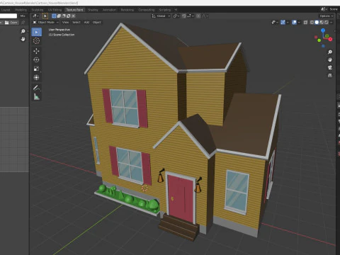340x255 pixels.
Task: Open the View menu in viewport header
Action: pos(65,22)
